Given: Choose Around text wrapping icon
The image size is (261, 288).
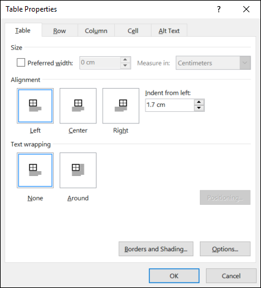Looking at the screenshot, I should pyautogui.click(x=78, y=170).
